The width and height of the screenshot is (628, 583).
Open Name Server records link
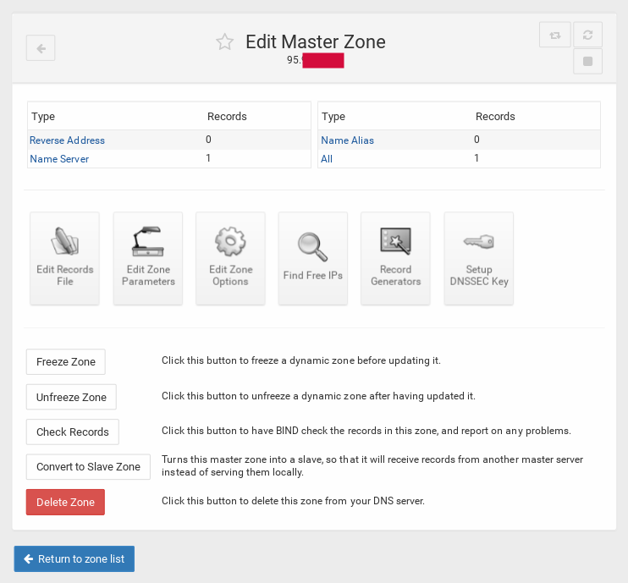coord(59,159)
